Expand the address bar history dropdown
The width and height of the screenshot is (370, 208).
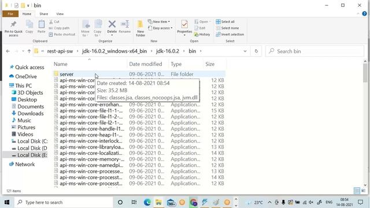(245, 51)
